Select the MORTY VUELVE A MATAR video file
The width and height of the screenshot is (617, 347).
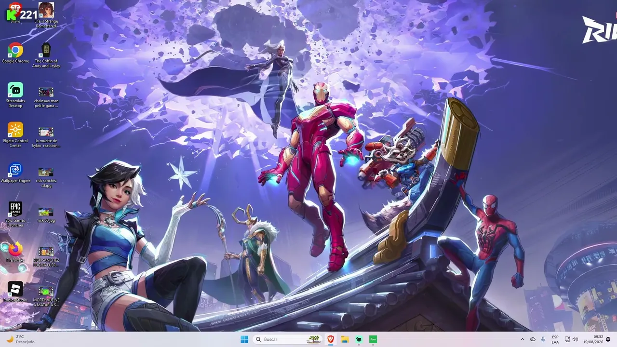[46, 297]
